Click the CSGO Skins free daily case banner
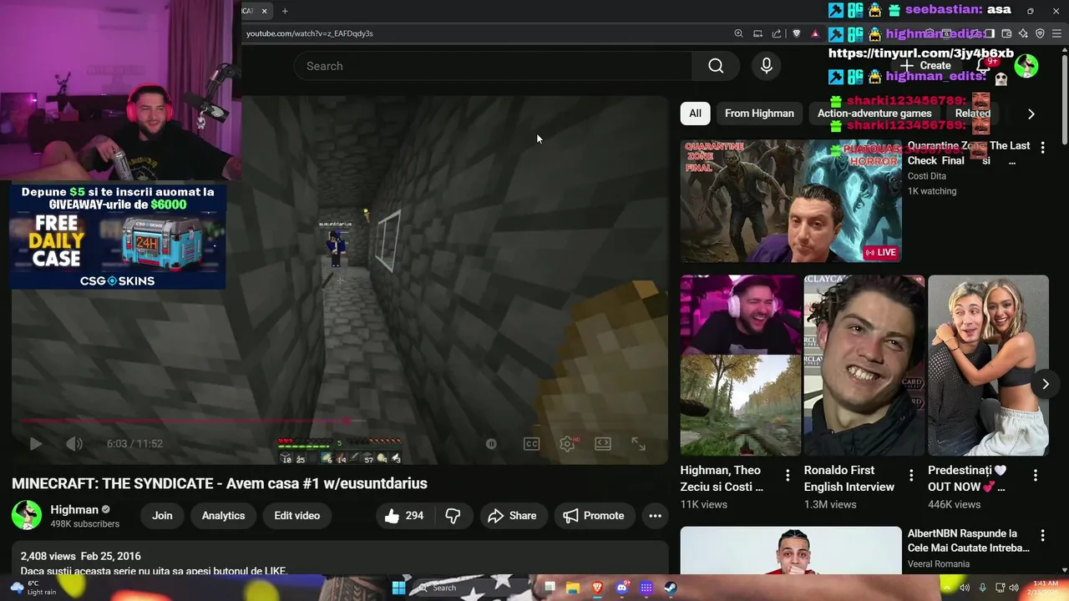The image size is (1069, 601). pos(118,236)
